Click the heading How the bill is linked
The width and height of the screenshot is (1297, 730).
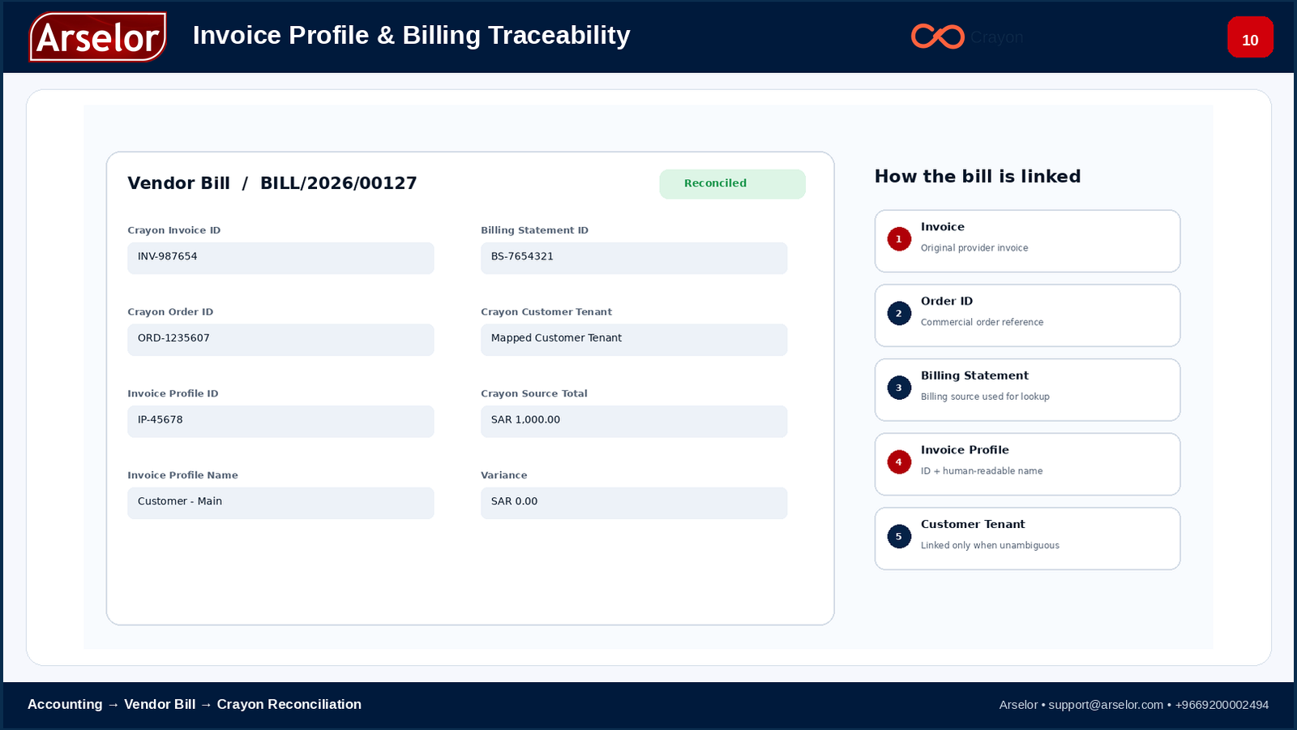978,177
